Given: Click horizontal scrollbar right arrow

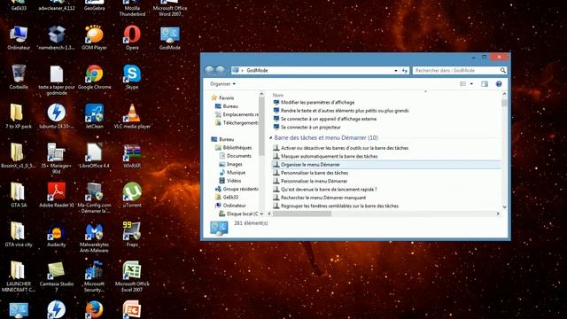Looking at the screenshot, I should (498, 214).
